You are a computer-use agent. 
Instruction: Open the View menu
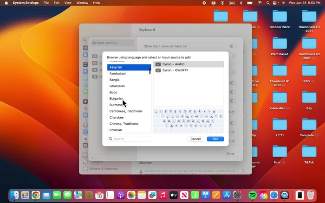(x=67, y=3)
